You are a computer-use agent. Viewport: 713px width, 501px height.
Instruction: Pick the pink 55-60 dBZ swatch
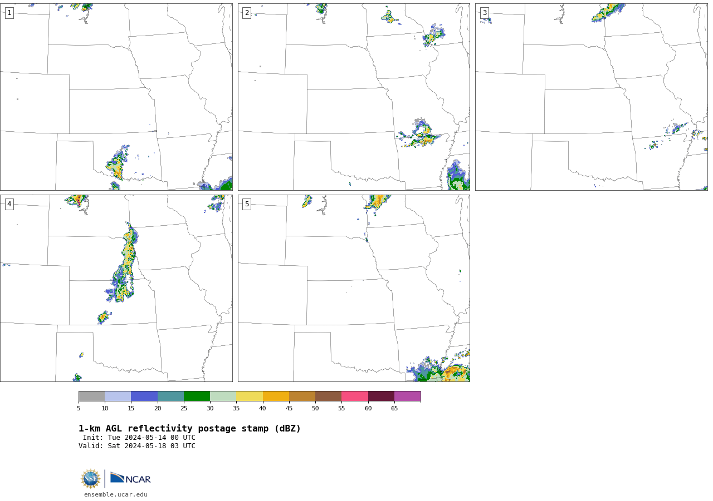point(355,396)
